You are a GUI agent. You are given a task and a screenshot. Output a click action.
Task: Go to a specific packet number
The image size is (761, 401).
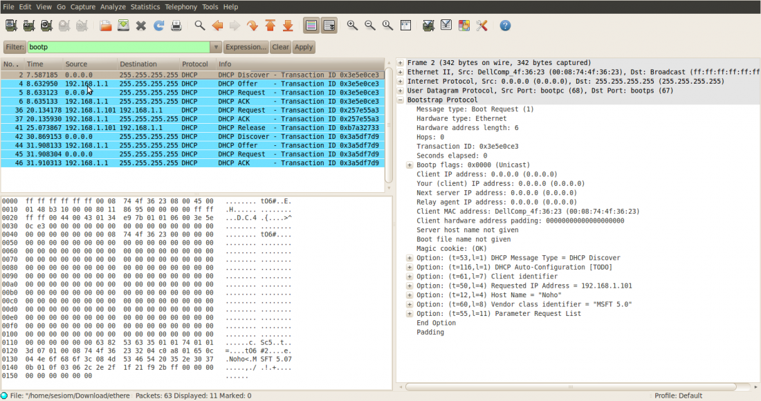(x=253, y=26)
